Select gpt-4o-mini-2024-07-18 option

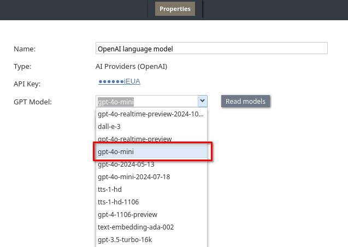click(151, 177)
